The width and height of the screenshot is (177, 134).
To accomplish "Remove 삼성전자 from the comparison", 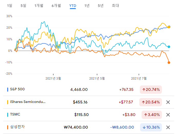I will 168,127.
